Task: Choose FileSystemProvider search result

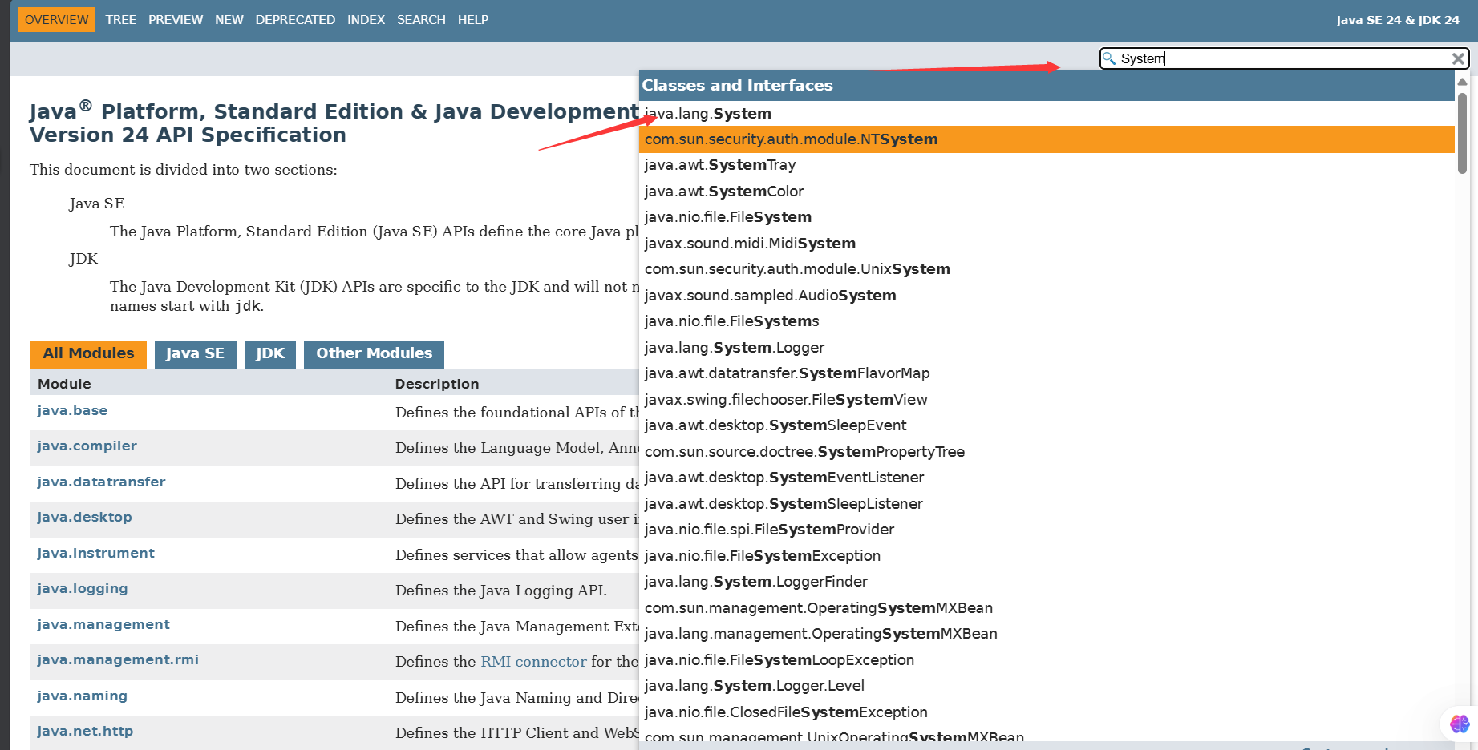Action: (1047, 530)
